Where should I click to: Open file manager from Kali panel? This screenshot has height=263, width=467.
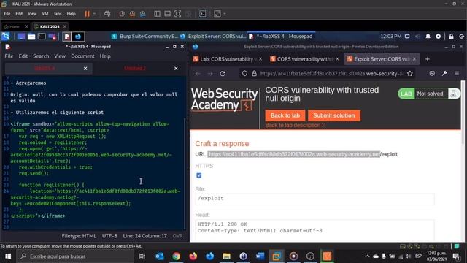(31, 37)
